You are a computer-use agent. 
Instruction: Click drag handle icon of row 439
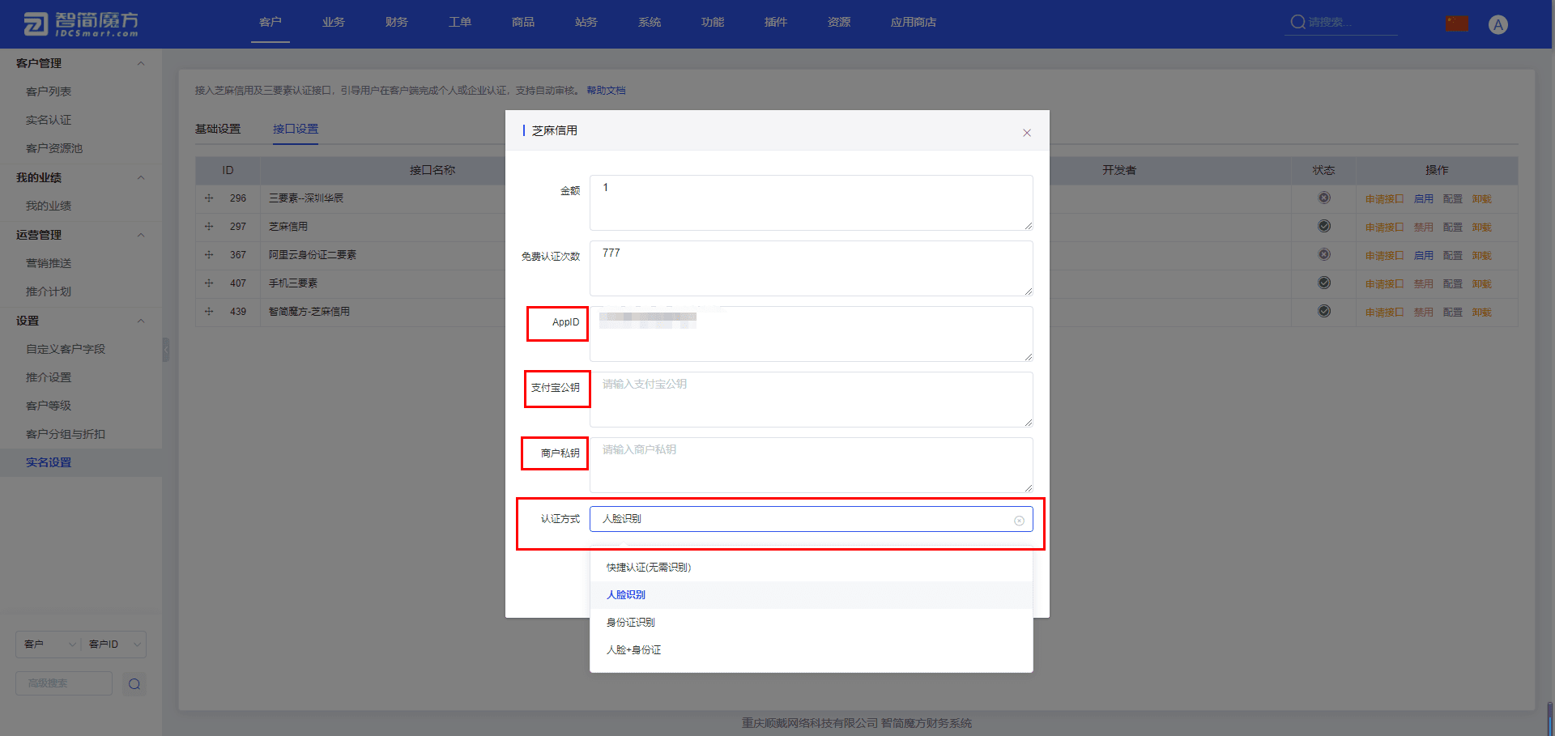pyautogui.click(x=209, y=312)
